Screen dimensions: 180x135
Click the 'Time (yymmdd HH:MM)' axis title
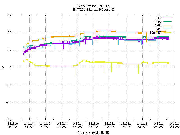pos(93,132)
